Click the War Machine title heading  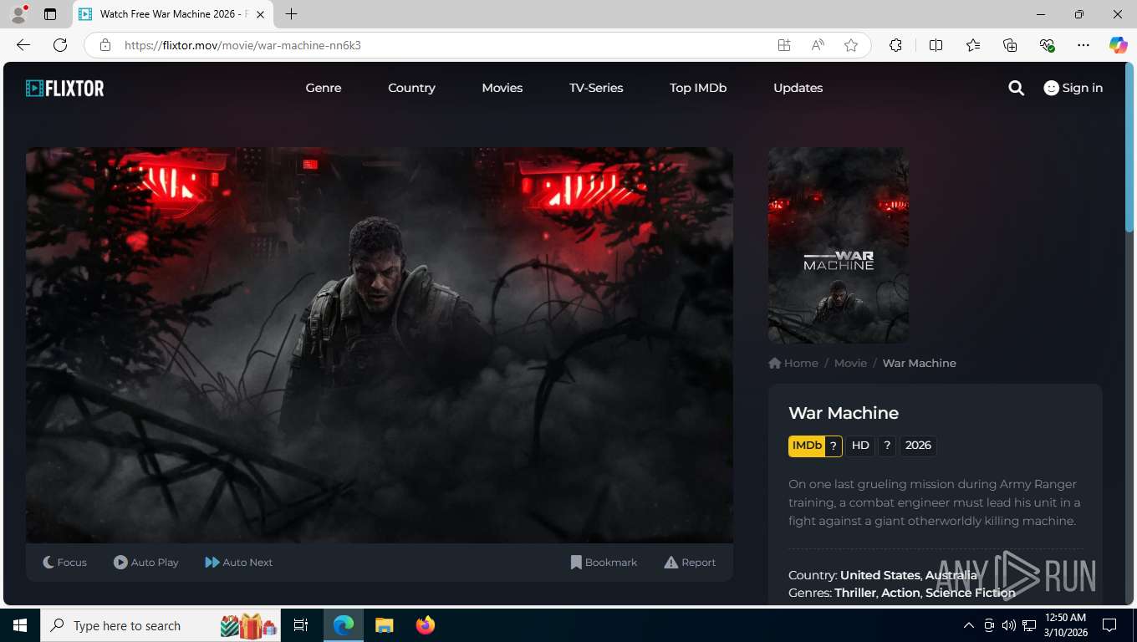pyautogui.click(x=844, y=413)
